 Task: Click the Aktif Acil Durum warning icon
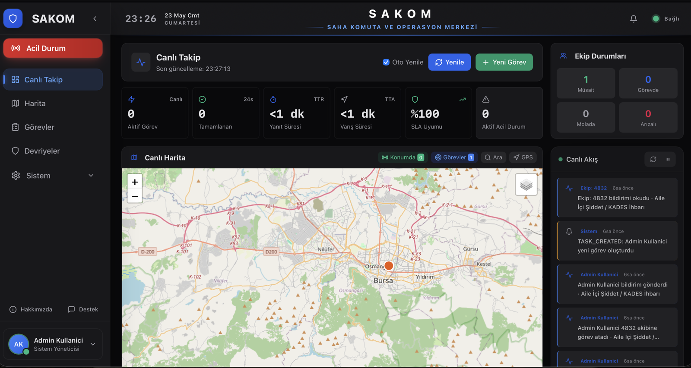[486, 99]
